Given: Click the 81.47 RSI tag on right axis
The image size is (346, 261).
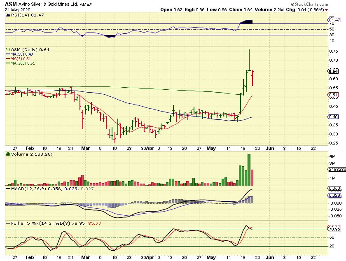Looking at the screenshot, I should [334, 20].
